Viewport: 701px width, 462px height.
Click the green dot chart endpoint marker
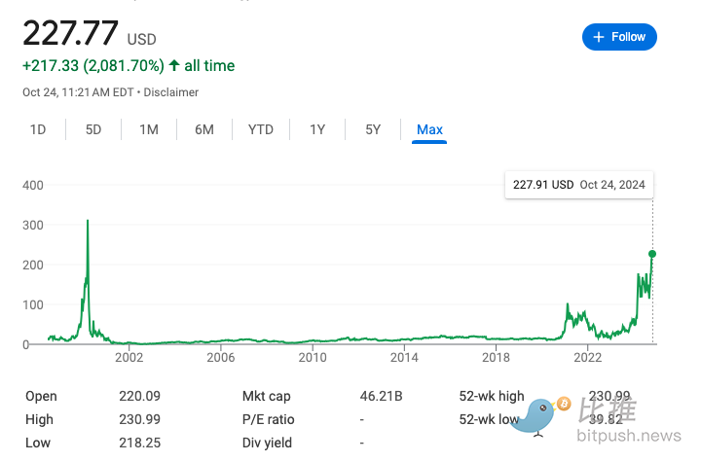(x=652, y=254)
